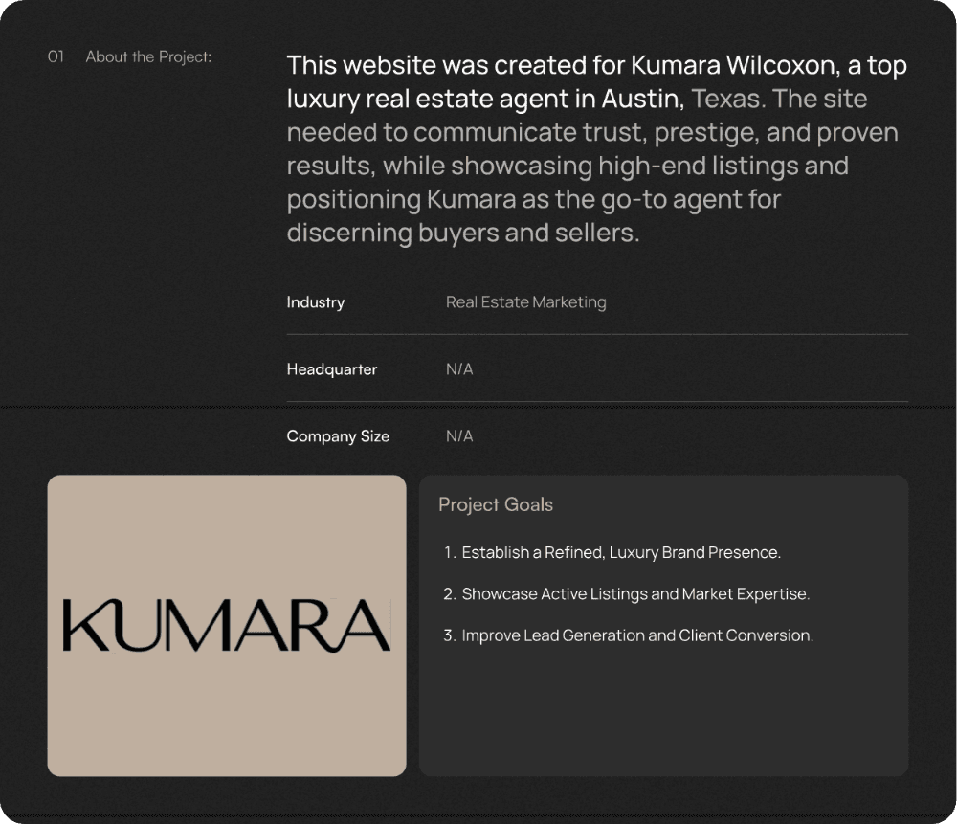Viewport: 957px width, 825px height.
Task: Select goal "Establish a Refined, Luxury Brand Presence."
Action: (621, 552)
